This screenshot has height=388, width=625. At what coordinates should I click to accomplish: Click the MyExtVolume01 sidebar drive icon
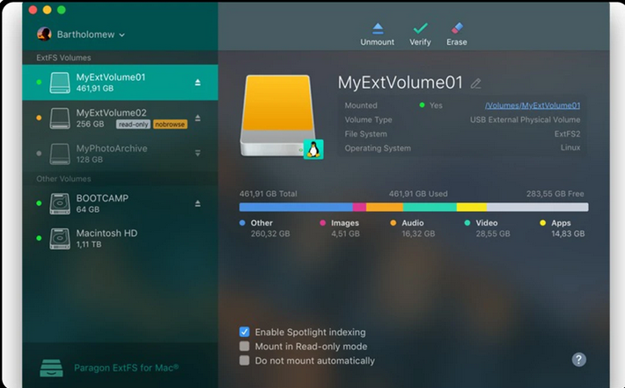point(60,83)
